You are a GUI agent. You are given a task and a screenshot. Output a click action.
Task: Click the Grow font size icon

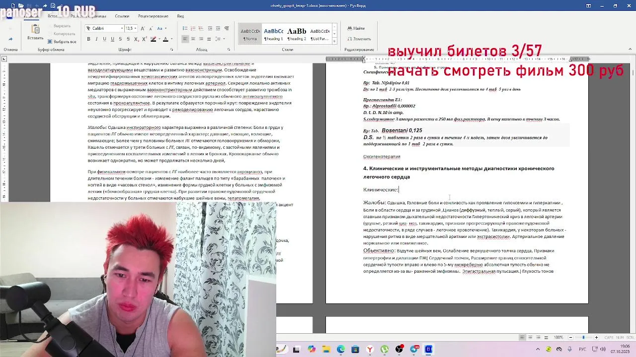(x=143, y=28)
